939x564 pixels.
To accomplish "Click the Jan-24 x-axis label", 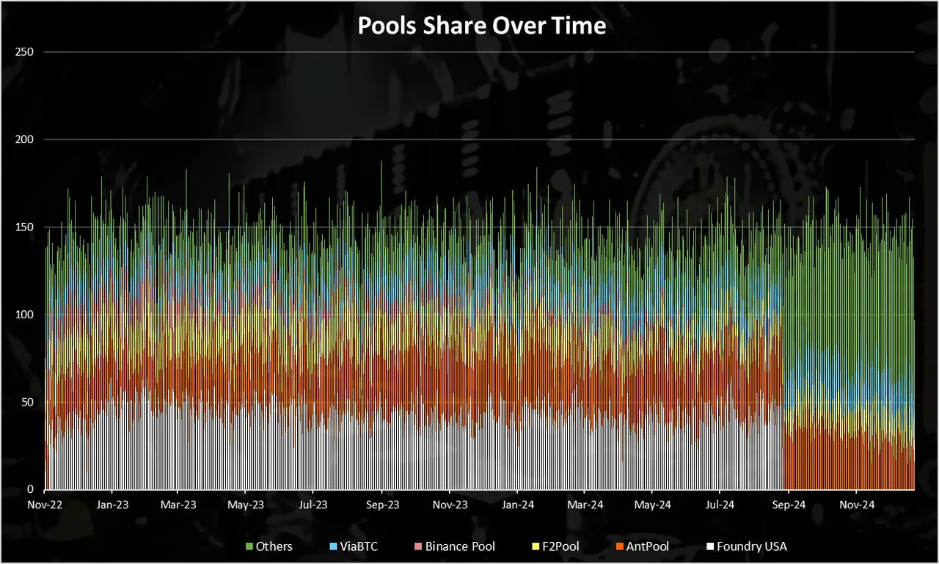I will pyautogui.click(x=517, y=505).
